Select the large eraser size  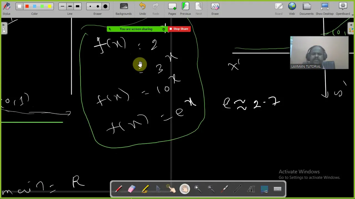tap(105, 6)
